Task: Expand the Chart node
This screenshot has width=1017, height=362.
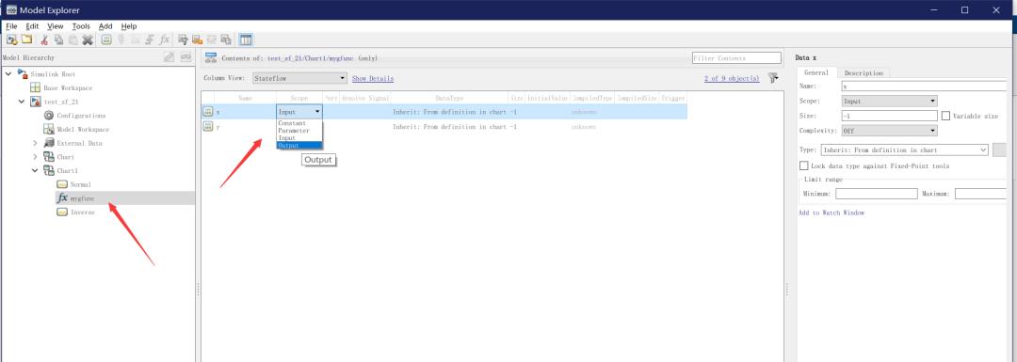Action: click(35, 157)
